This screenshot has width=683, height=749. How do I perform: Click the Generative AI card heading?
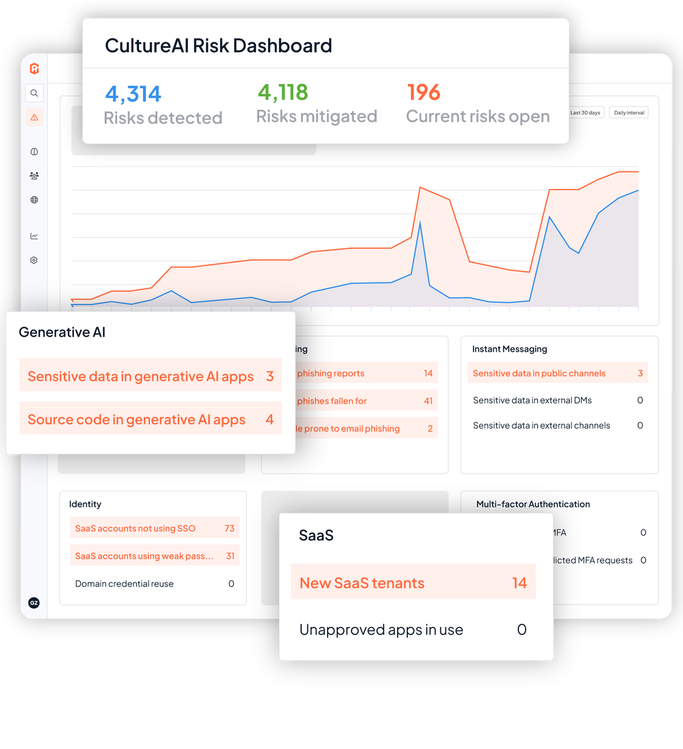coord(62,332)
